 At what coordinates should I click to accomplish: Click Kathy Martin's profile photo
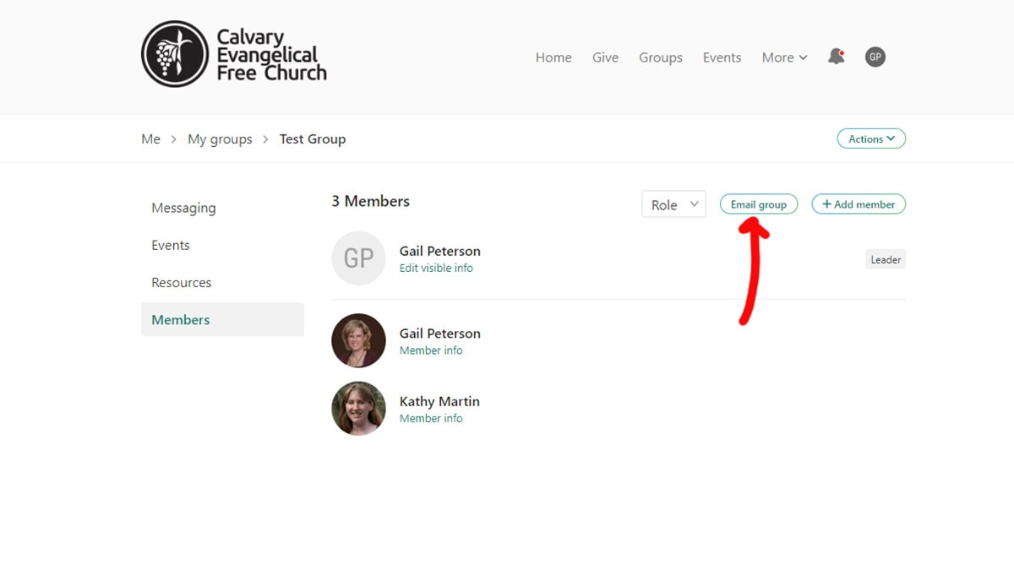[358, 409]
